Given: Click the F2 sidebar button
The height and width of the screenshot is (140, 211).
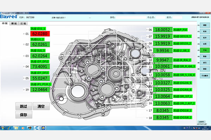Looking at the screenshot, I should pos(205,31).
